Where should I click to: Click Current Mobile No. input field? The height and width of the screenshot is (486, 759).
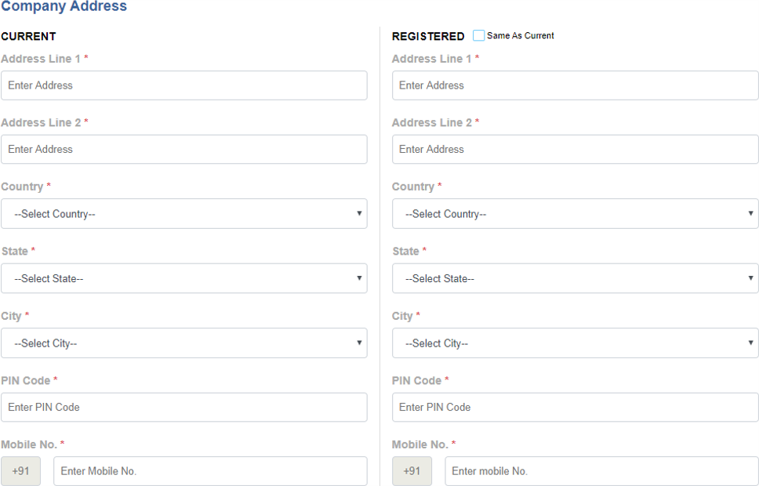coord(209,471)
